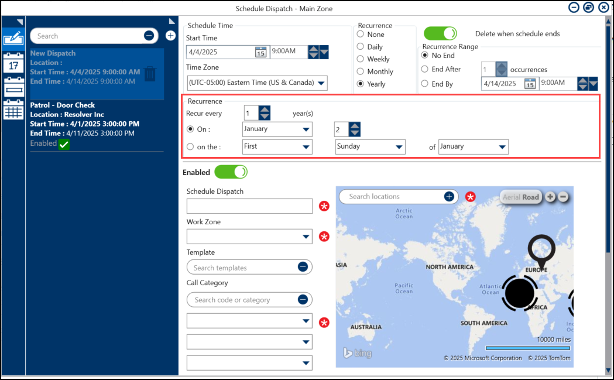Click the plus icon in Search locations
Viewport: 614px width, 380px height.
tap(449, 197)
